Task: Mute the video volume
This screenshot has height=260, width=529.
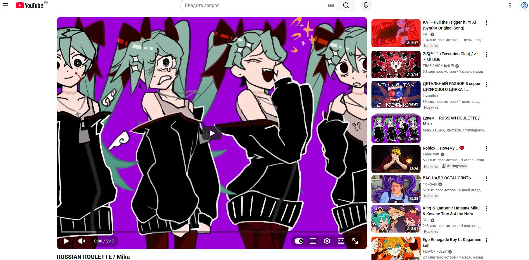Action: [x=82, y=241]
